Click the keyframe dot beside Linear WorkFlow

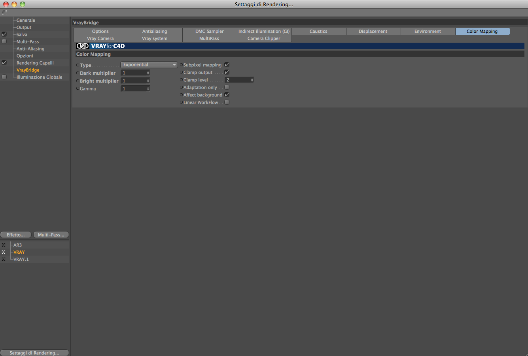pos(181,102)
